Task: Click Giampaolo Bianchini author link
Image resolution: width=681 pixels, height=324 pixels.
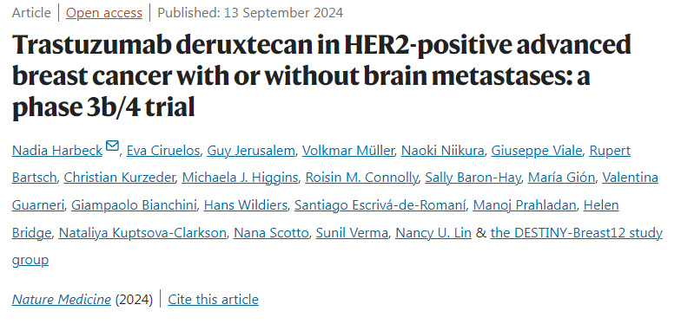Action: pos(134,204)
